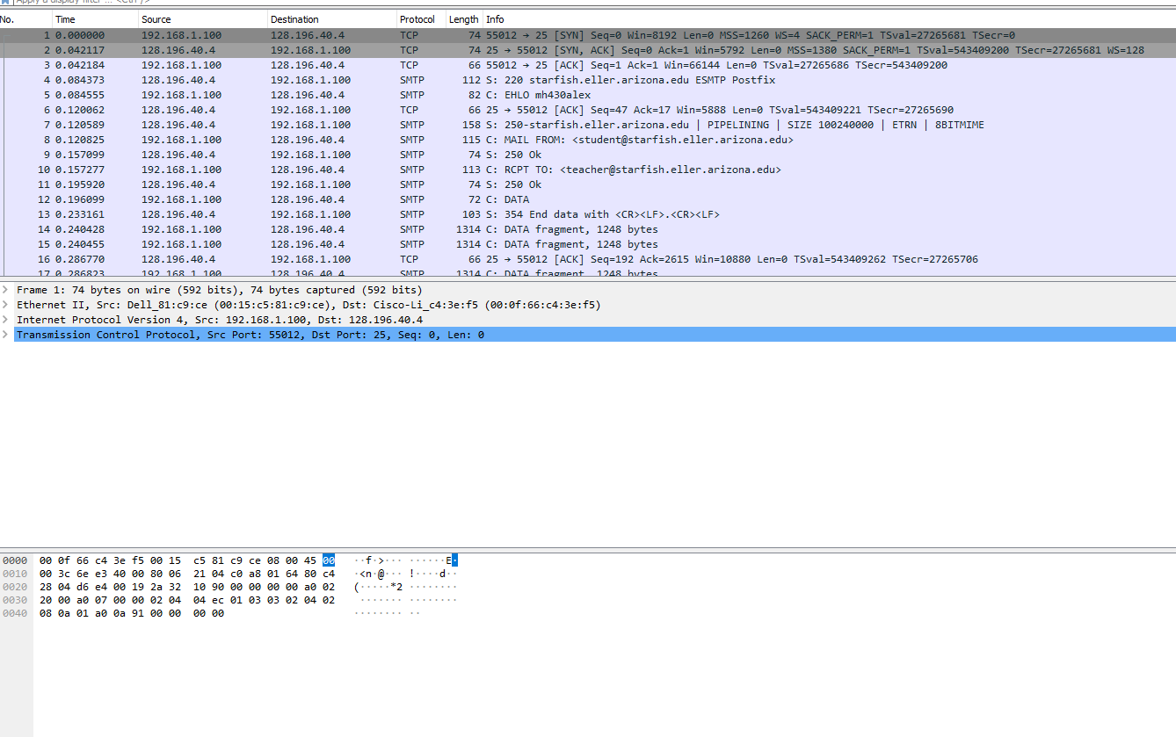The width and height of the screenshot is (1176, 737).
Task: Select the RCPT TO teacher packet
Action: coord(352,169)
